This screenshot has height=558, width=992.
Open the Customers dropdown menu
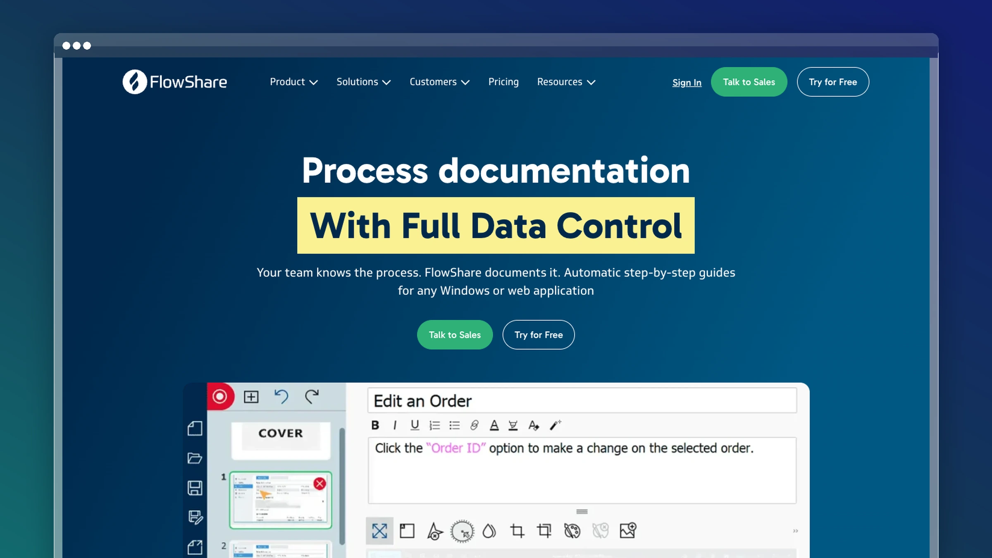[x=440, y=82]
